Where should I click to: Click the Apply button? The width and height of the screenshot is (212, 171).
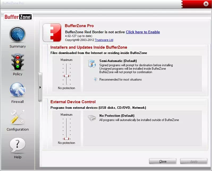click(x=194, y=161)
